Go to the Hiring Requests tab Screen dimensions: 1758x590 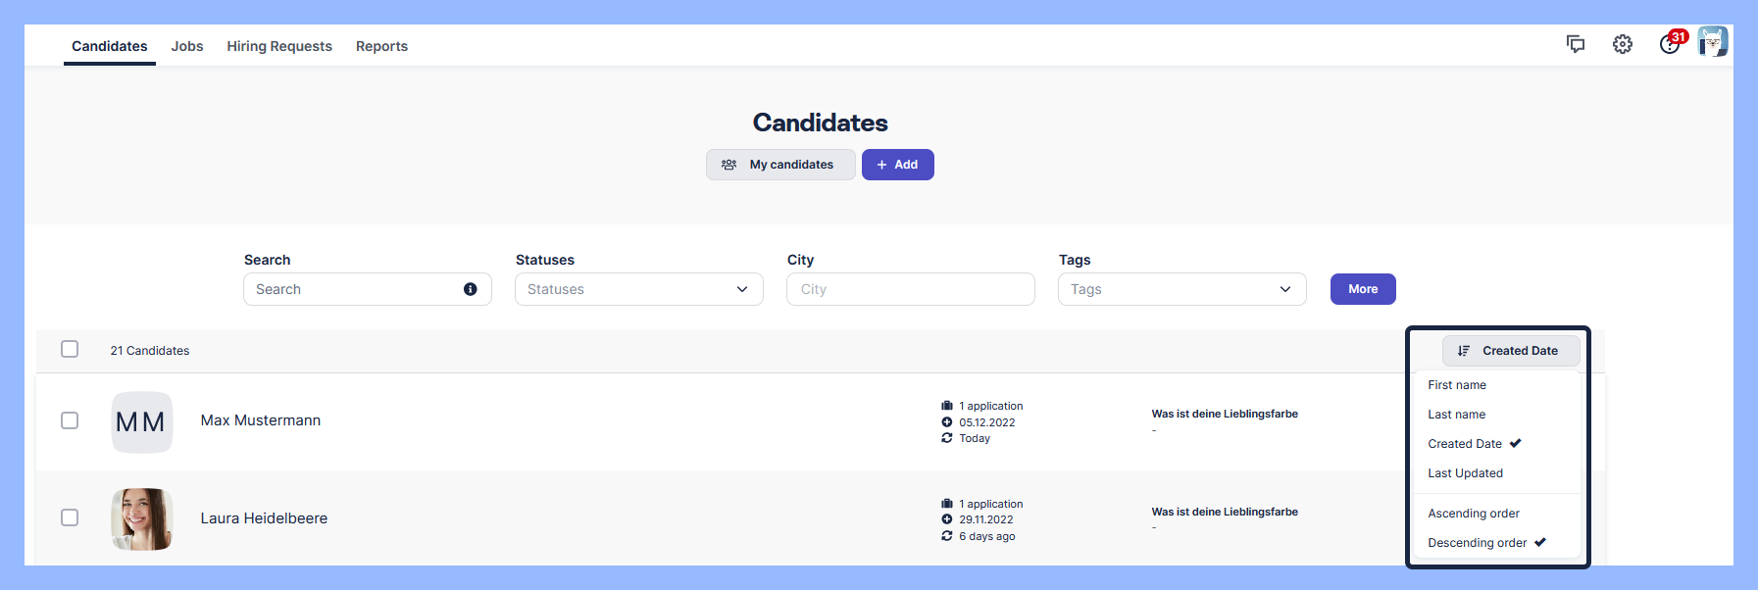(x=279, y=46)
